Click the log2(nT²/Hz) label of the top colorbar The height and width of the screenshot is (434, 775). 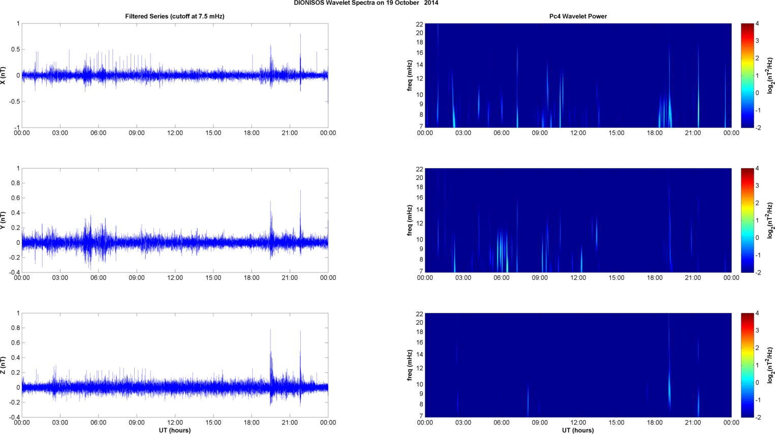pyautogui.click(x=770, y=75)
